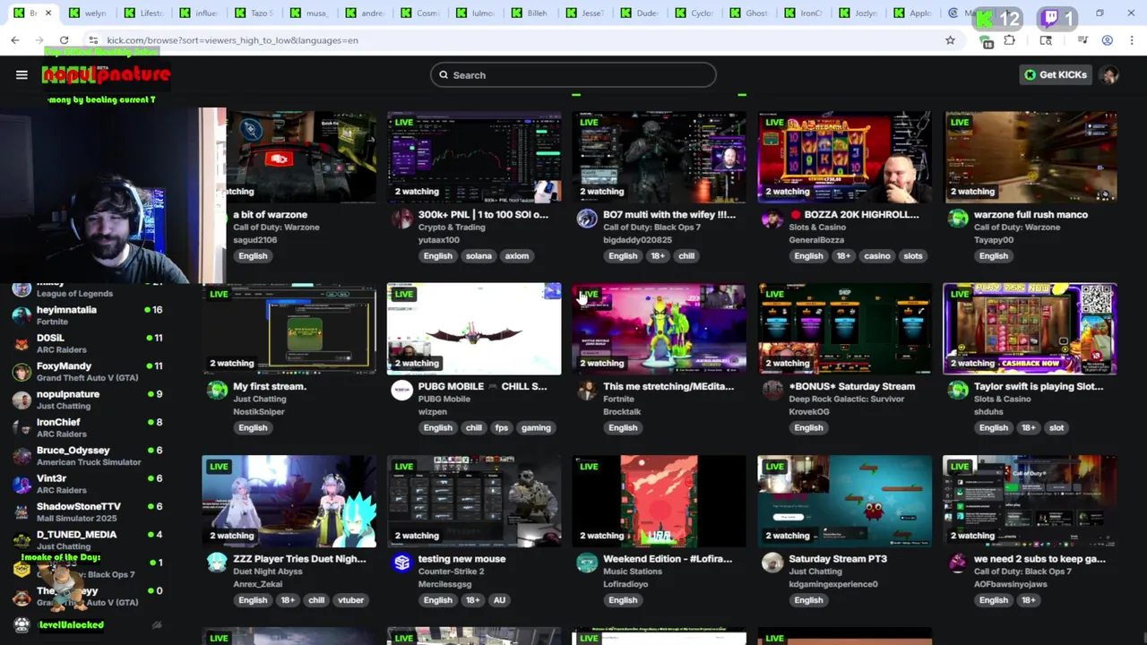Open FoxyMandy channel in sidebar
1147x645 pixels.
point(88,372)
